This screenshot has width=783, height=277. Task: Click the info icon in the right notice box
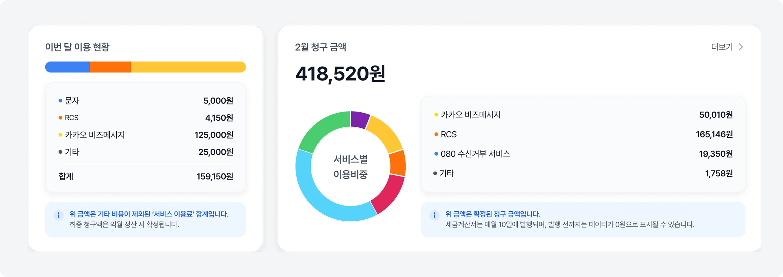point(434,215)
